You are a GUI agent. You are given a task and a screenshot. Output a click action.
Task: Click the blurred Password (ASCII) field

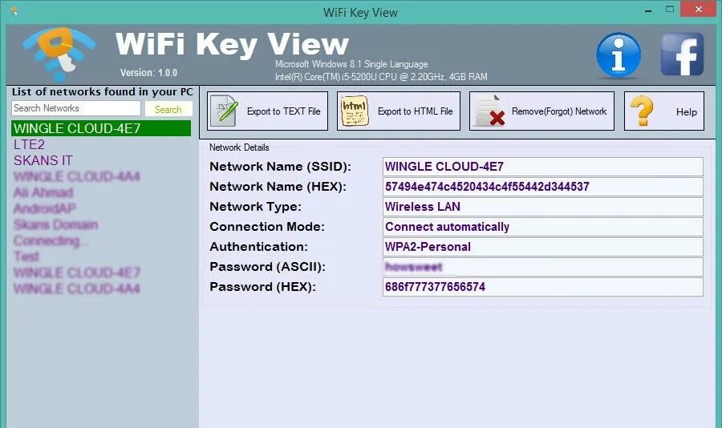pos(543,267)
